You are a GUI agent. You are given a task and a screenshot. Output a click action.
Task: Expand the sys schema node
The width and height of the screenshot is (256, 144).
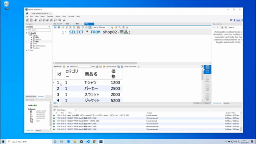[x=27, y=50]
